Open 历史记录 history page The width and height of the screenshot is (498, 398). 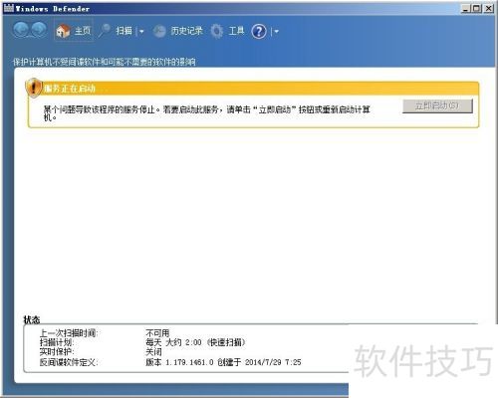(x=186, y=31)
